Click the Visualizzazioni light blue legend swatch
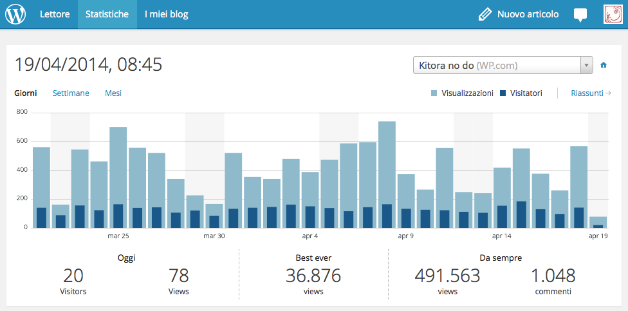 click(434, 94)
